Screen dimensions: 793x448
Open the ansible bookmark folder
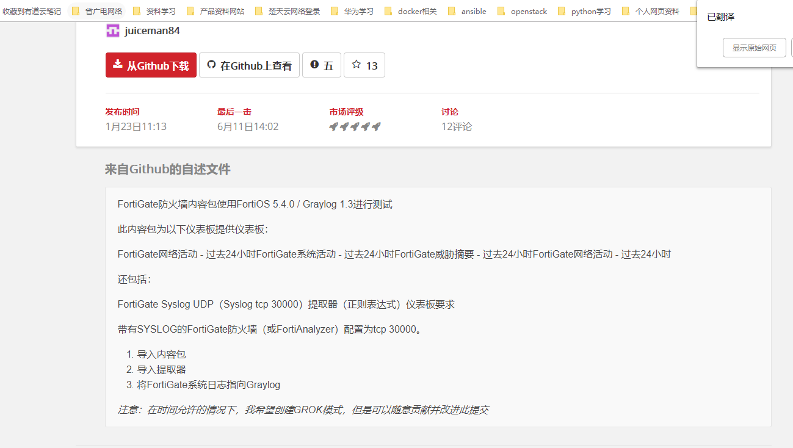coord(468,11)
